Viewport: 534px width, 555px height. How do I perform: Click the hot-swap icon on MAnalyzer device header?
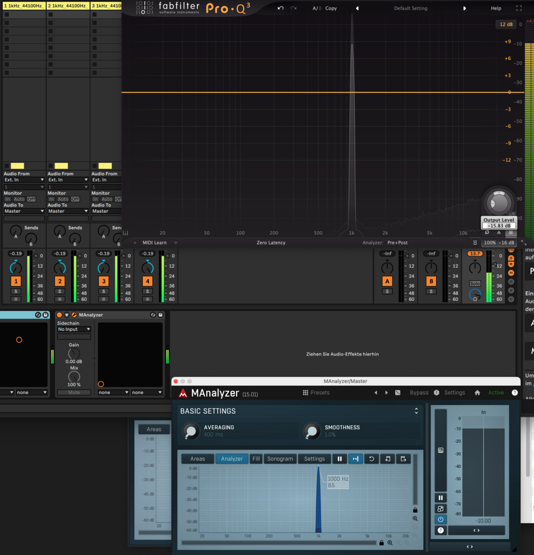point(153,314)
